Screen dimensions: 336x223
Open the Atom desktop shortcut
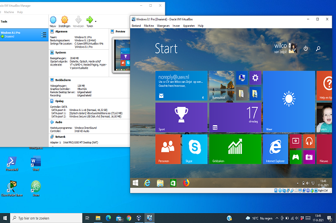point(36,188)
